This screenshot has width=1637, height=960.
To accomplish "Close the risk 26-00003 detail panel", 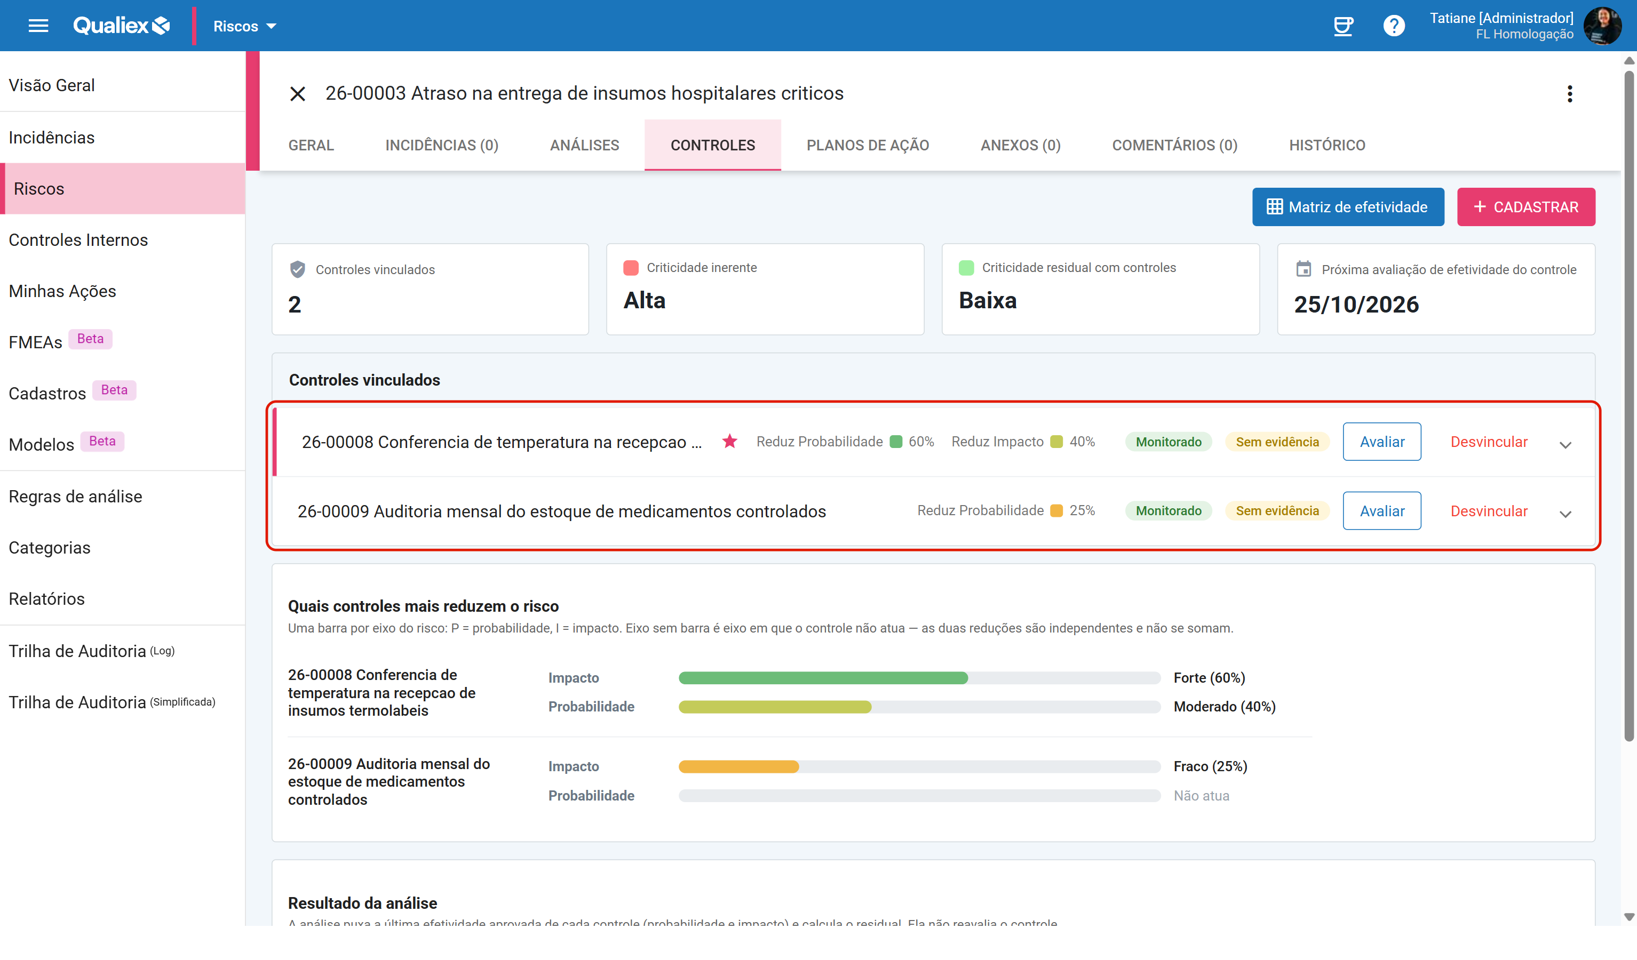I will [298, 93].
